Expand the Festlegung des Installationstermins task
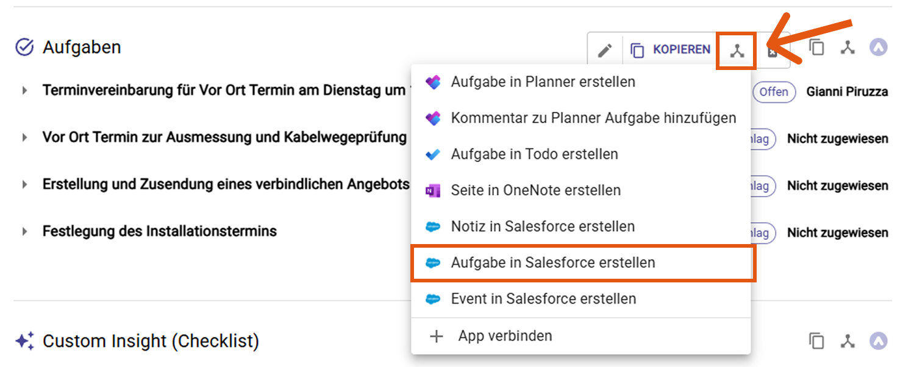This screenshot has height=367, width=903. click(x=25, y=231)
